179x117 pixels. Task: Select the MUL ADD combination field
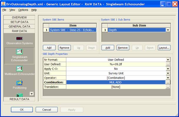point(116,82)
